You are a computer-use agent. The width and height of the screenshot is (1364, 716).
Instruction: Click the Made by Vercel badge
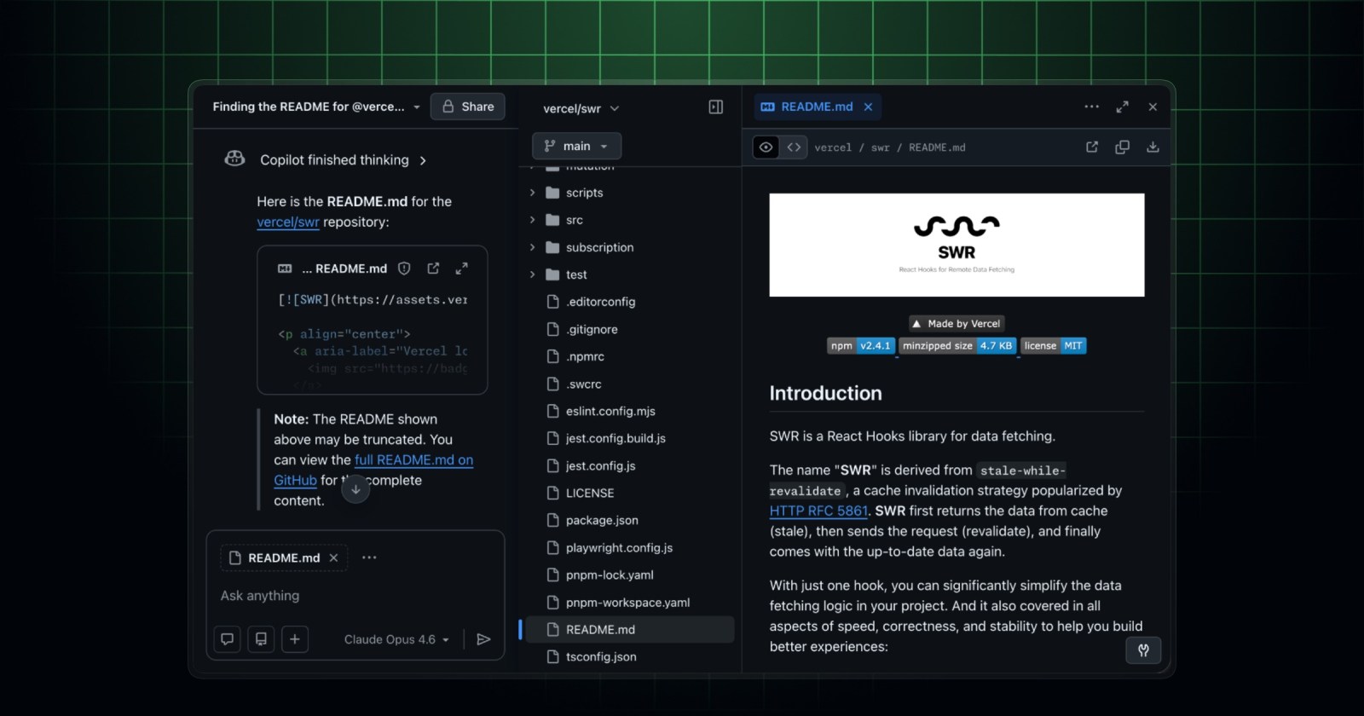[957, 324]
